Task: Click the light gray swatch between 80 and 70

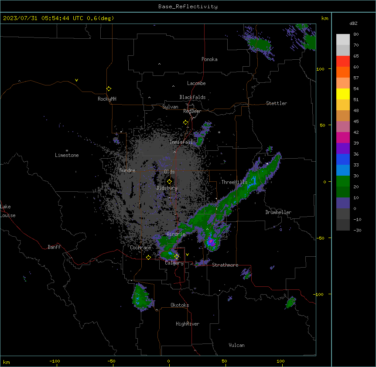Action: pyautogui.click(x=343, y=40)
